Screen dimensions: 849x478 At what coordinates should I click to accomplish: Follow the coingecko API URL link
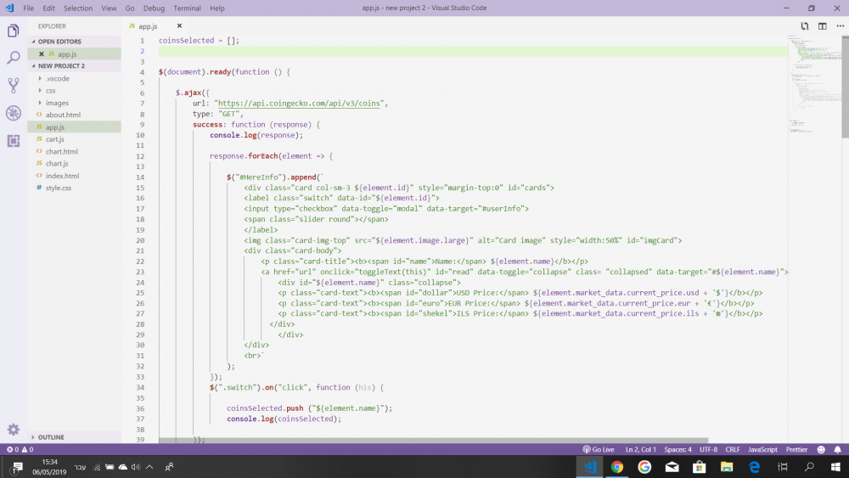click(299, 104)
